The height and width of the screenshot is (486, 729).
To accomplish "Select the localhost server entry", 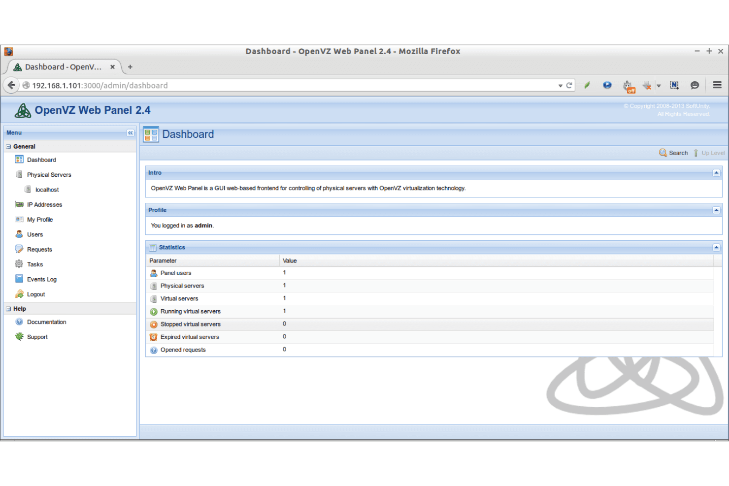I will (x=47, y=190).
